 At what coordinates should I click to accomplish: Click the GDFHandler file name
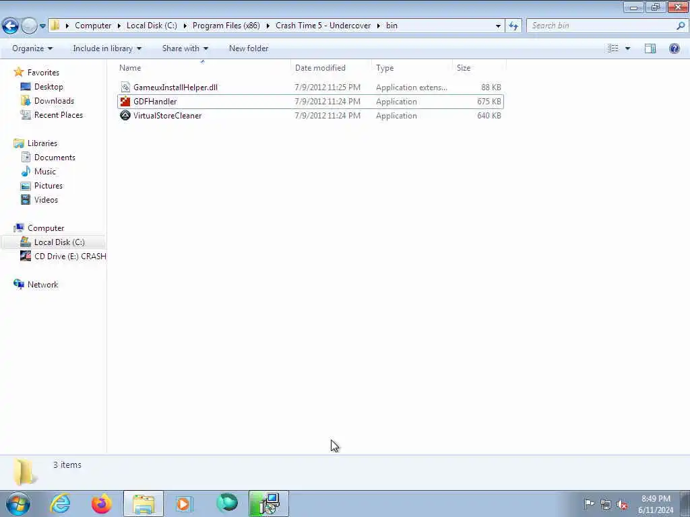coord(155,102)
